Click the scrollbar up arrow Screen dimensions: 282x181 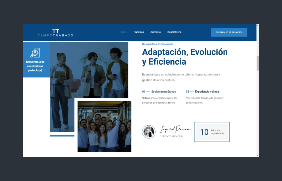pyautogui.click(x=258, y=26)
